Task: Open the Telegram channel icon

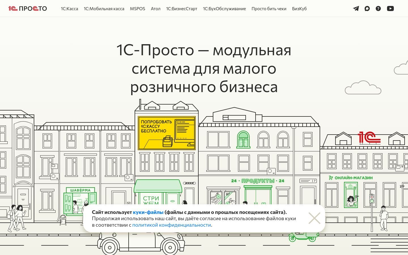Action: coord(356,8)
